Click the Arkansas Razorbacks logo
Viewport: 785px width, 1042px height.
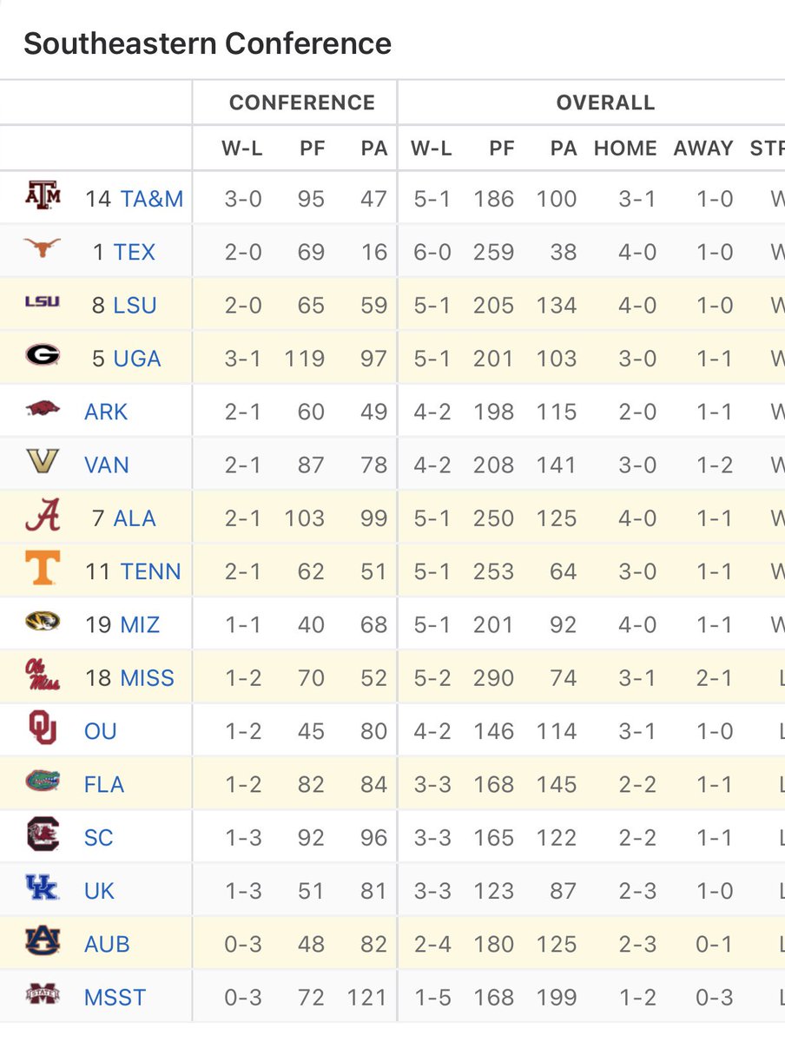[42, 408]
